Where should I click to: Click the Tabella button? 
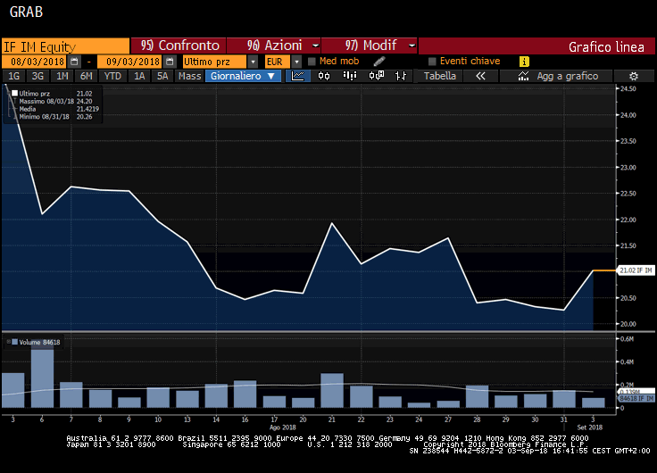439,77
